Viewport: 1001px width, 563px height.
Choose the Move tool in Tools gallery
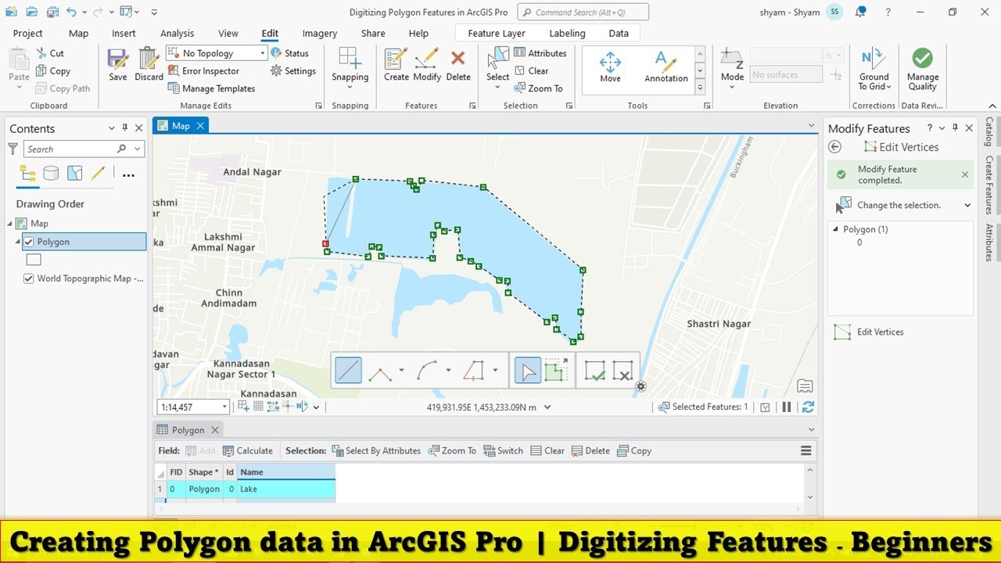click(x=610, y=67)
